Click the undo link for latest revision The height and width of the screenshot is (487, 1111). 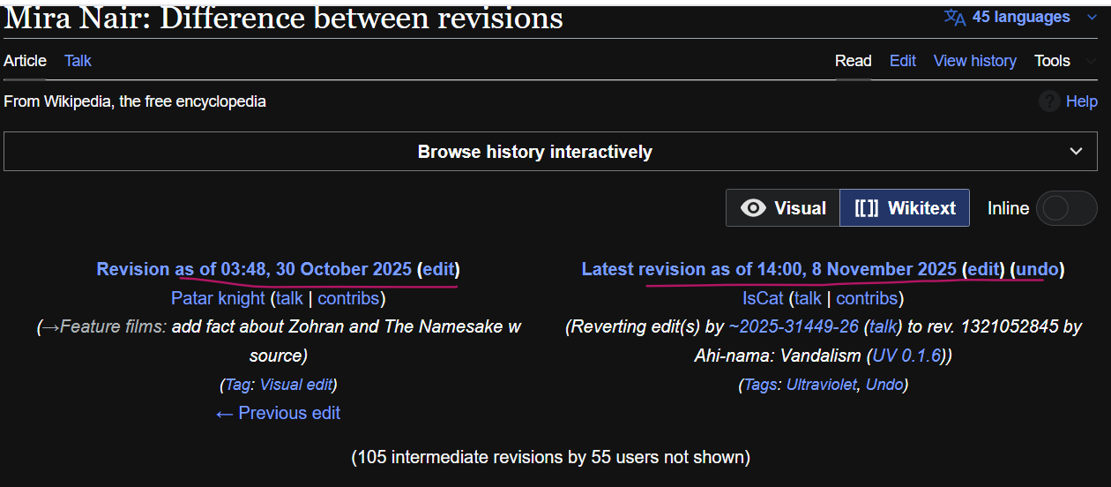[1037, 269]
